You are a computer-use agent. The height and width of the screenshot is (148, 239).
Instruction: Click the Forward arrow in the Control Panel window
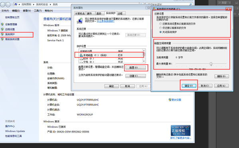[x=8, y=5]
